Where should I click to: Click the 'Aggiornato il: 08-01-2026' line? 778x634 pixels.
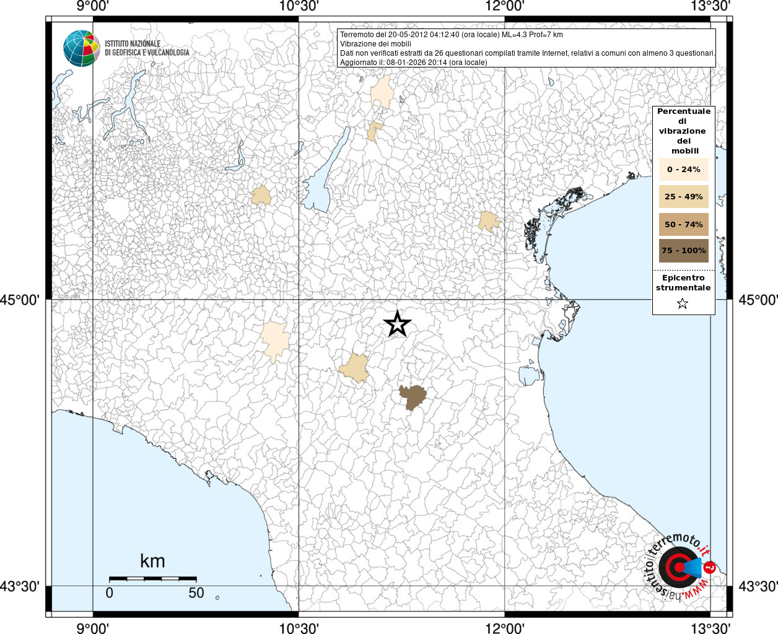click(414, 63)
